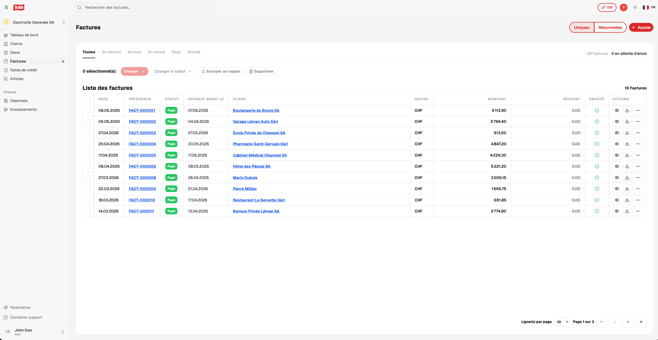View invoice FACT-000001 with eye icon
Screen dimensions: 658x340
pos(617,110)
